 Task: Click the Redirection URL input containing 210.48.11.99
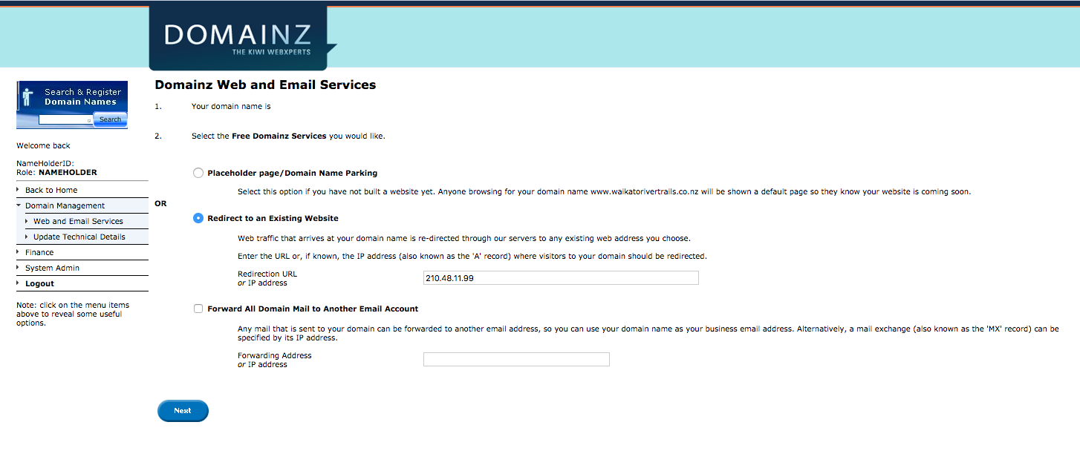(x=561, y=277)
